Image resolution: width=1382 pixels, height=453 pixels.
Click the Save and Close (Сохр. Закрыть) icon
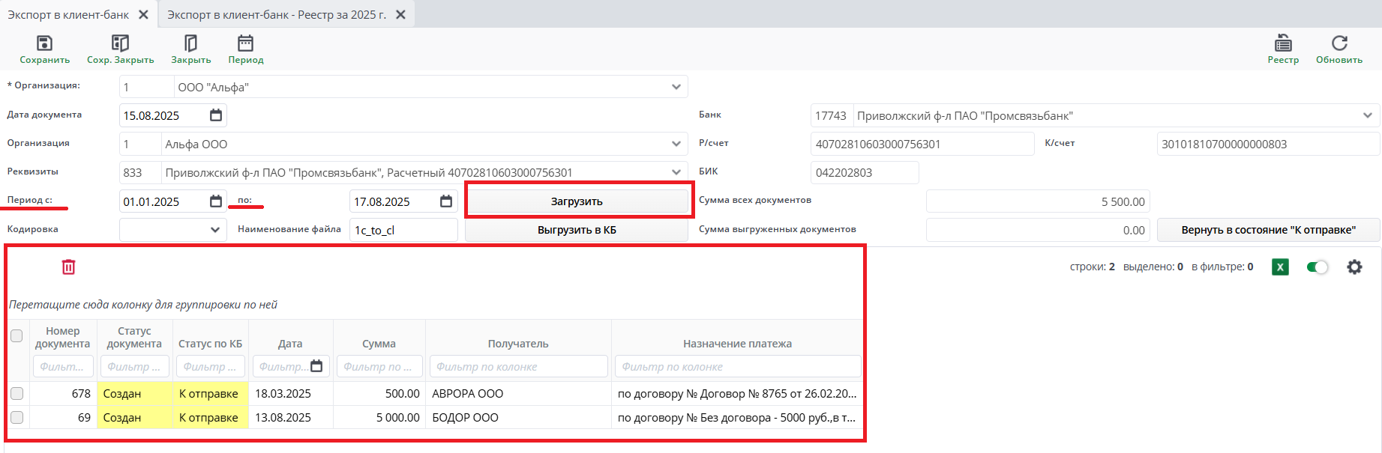120,43
